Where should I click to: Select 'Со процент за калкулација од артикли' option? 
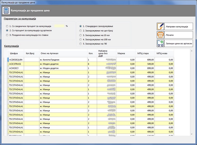7,30
